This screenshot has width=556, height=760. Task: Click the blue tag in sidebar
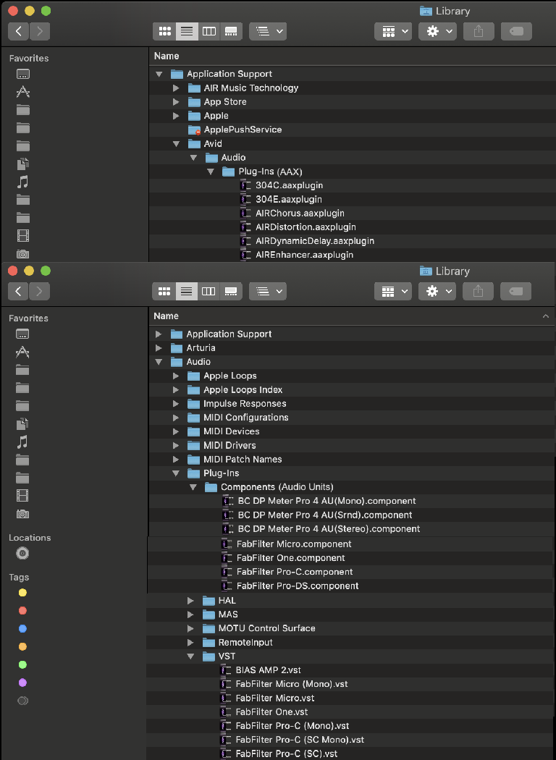coord(22,629)
